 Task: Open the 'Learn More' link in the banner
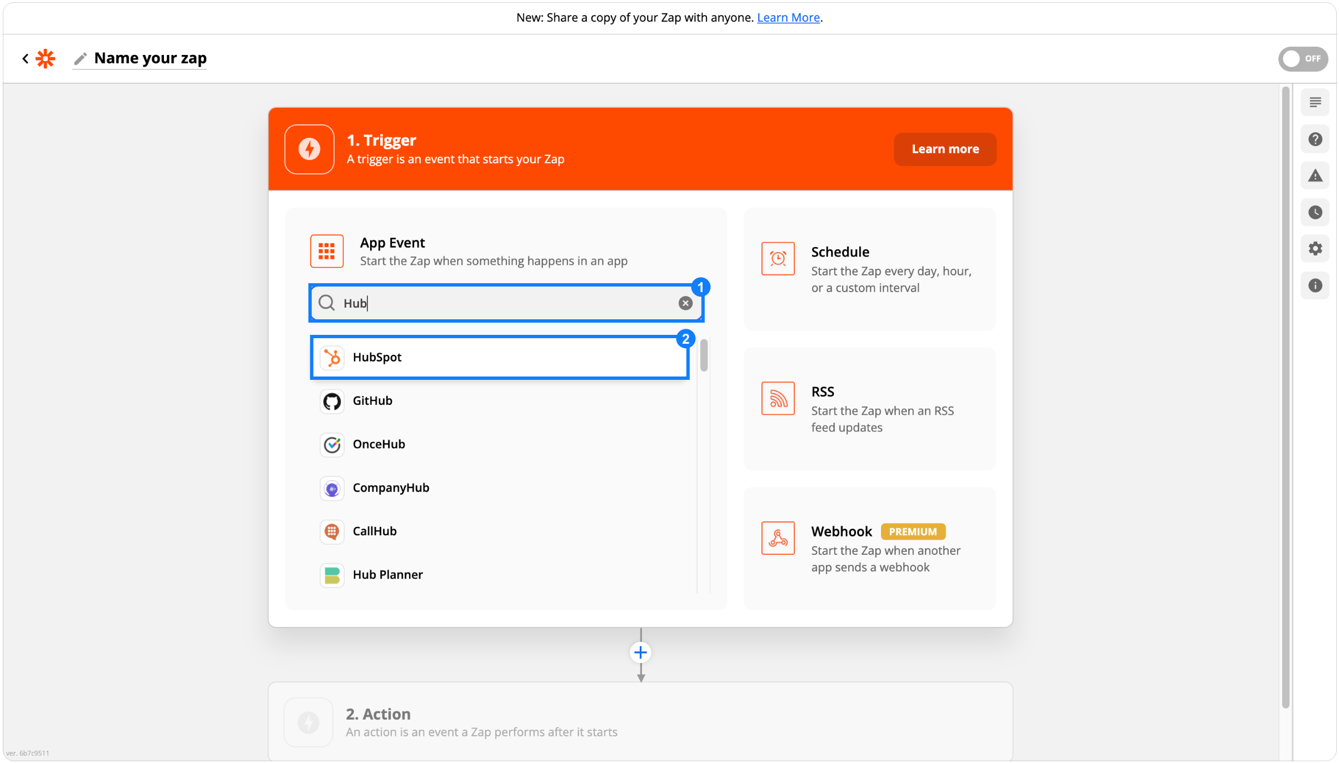click(x=788, y=17)
